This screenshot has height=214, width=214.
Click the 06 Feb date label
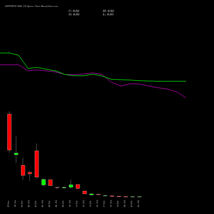56,204
